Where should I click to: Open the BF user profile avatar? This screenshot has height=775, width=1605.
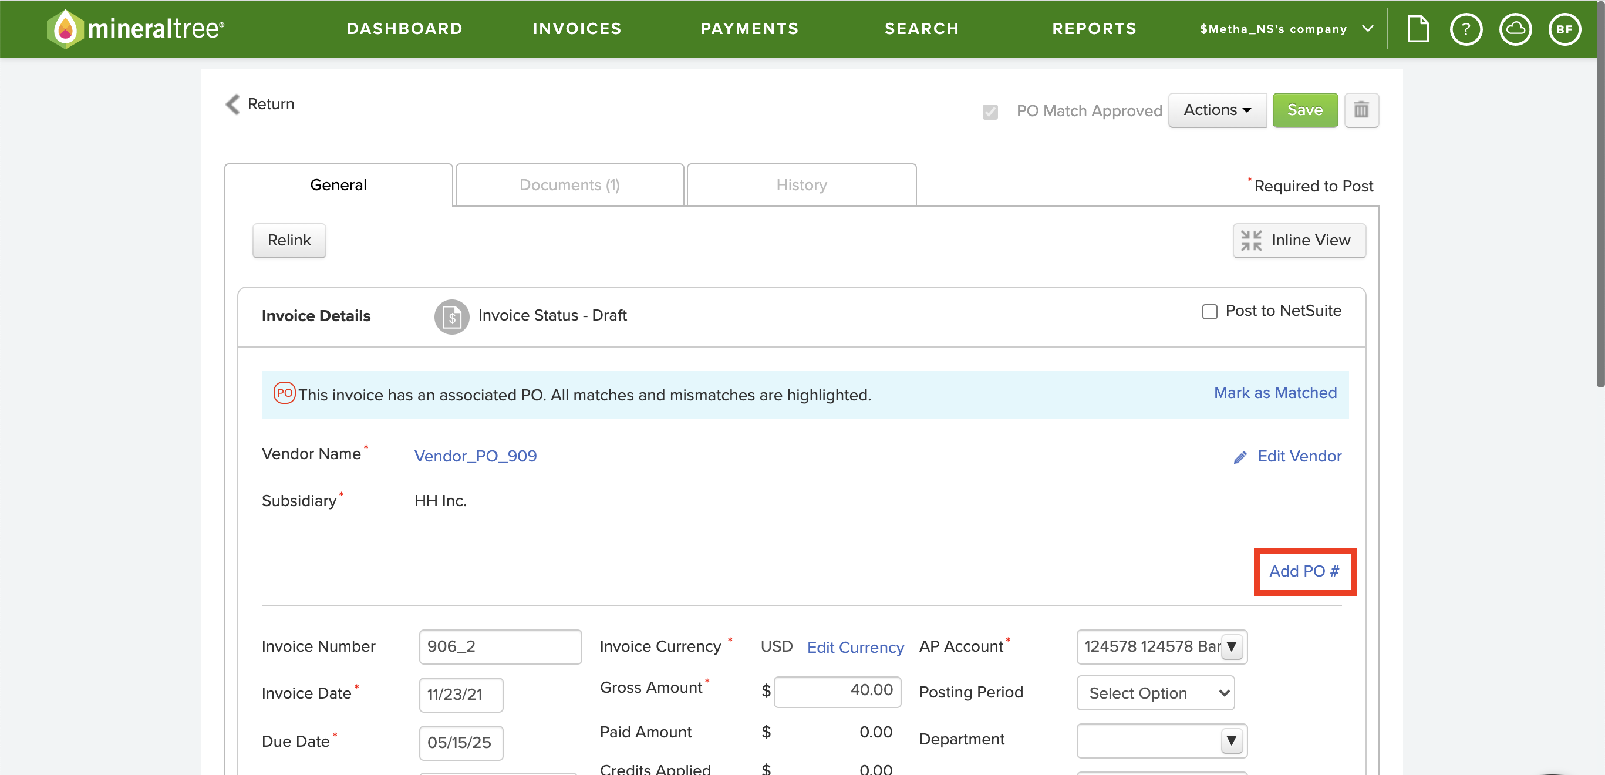1564,29
